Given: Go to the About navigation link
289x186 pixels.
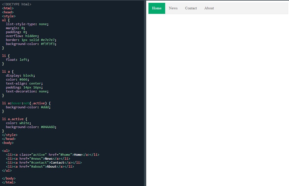Looking at the screenshot, I should 209,8.
